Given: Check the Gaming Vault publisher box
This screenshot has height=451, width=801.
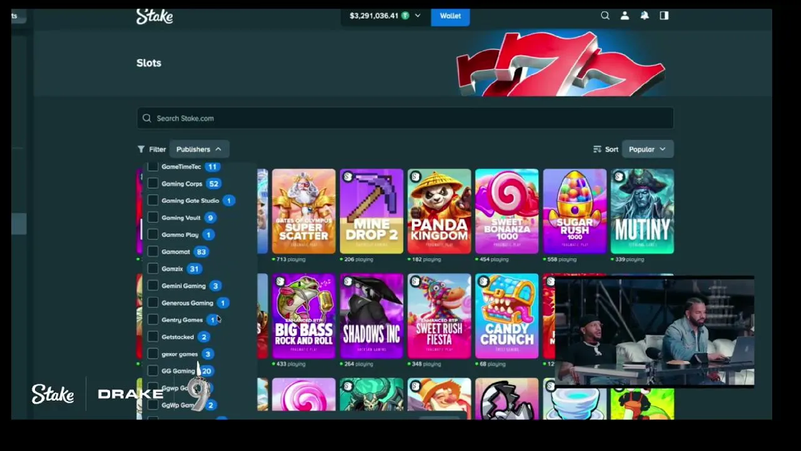Looking at the screenshot, I should [x=153, y=217].
